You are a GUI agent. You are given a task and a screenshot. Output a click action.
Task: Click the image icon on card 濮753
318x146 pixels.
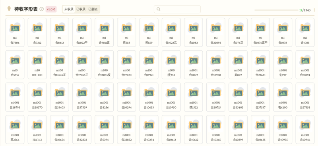click(171, 60)
